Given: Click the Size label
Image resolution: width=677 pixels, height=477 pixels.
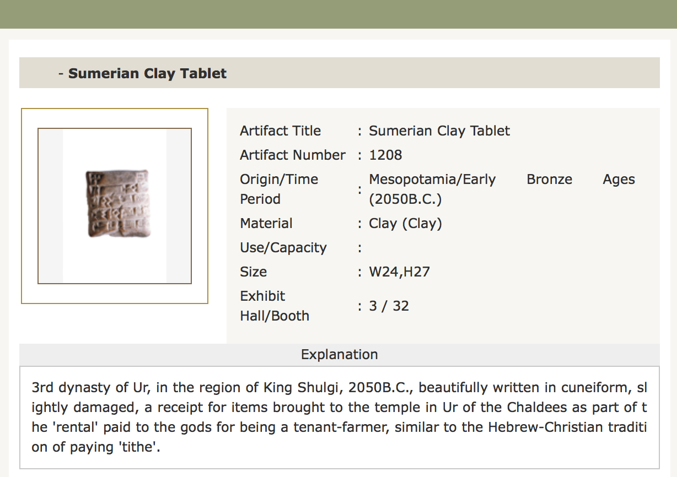Looking at the screenshot, I should [253, 272].
